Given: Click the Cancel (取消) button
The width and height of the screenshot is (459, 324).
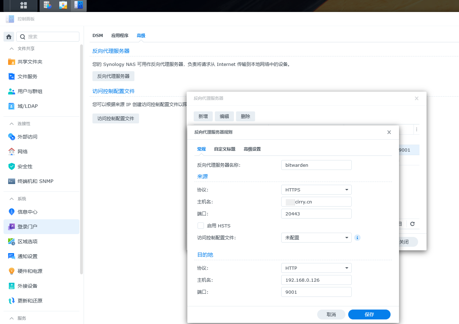Looking at the screenshot, I should coord(331,314).
